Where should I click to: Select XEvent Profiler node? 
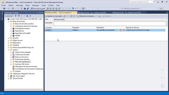[x=18, y=78]
